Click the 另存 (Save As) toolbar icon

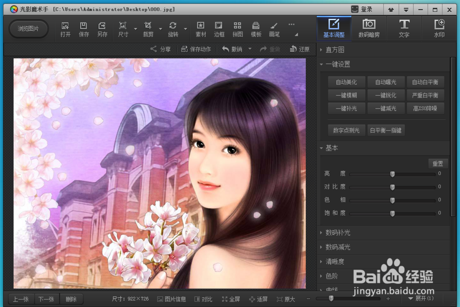pyautogui.click(x=102, y=29)
